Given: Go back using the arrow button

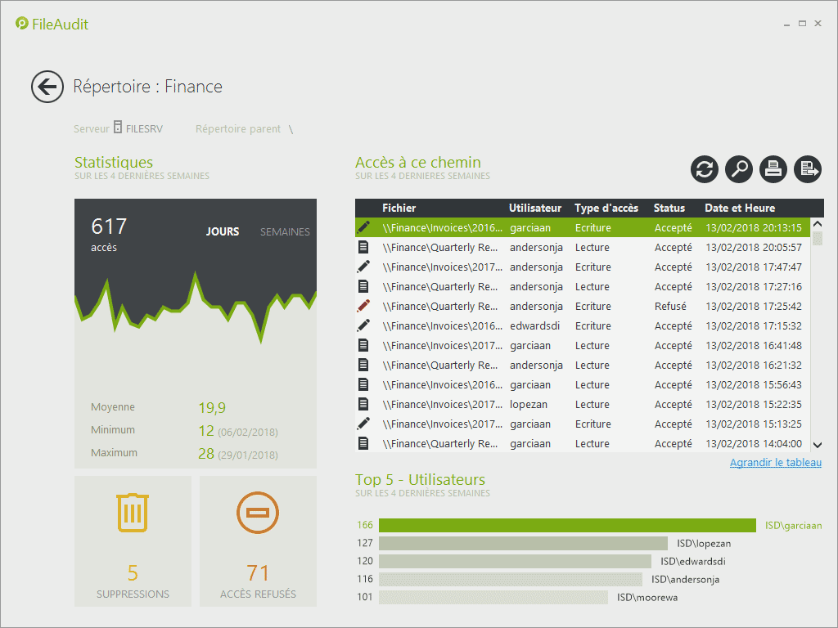Looking at the screenshot, I should [x=47, y=87].
